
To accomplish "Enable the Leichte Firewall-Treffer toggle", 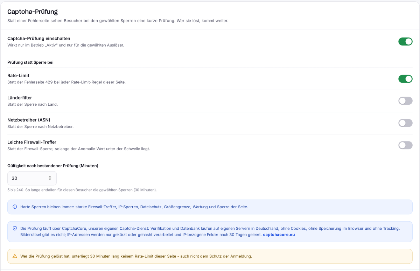I will click(x=405, y=145).
